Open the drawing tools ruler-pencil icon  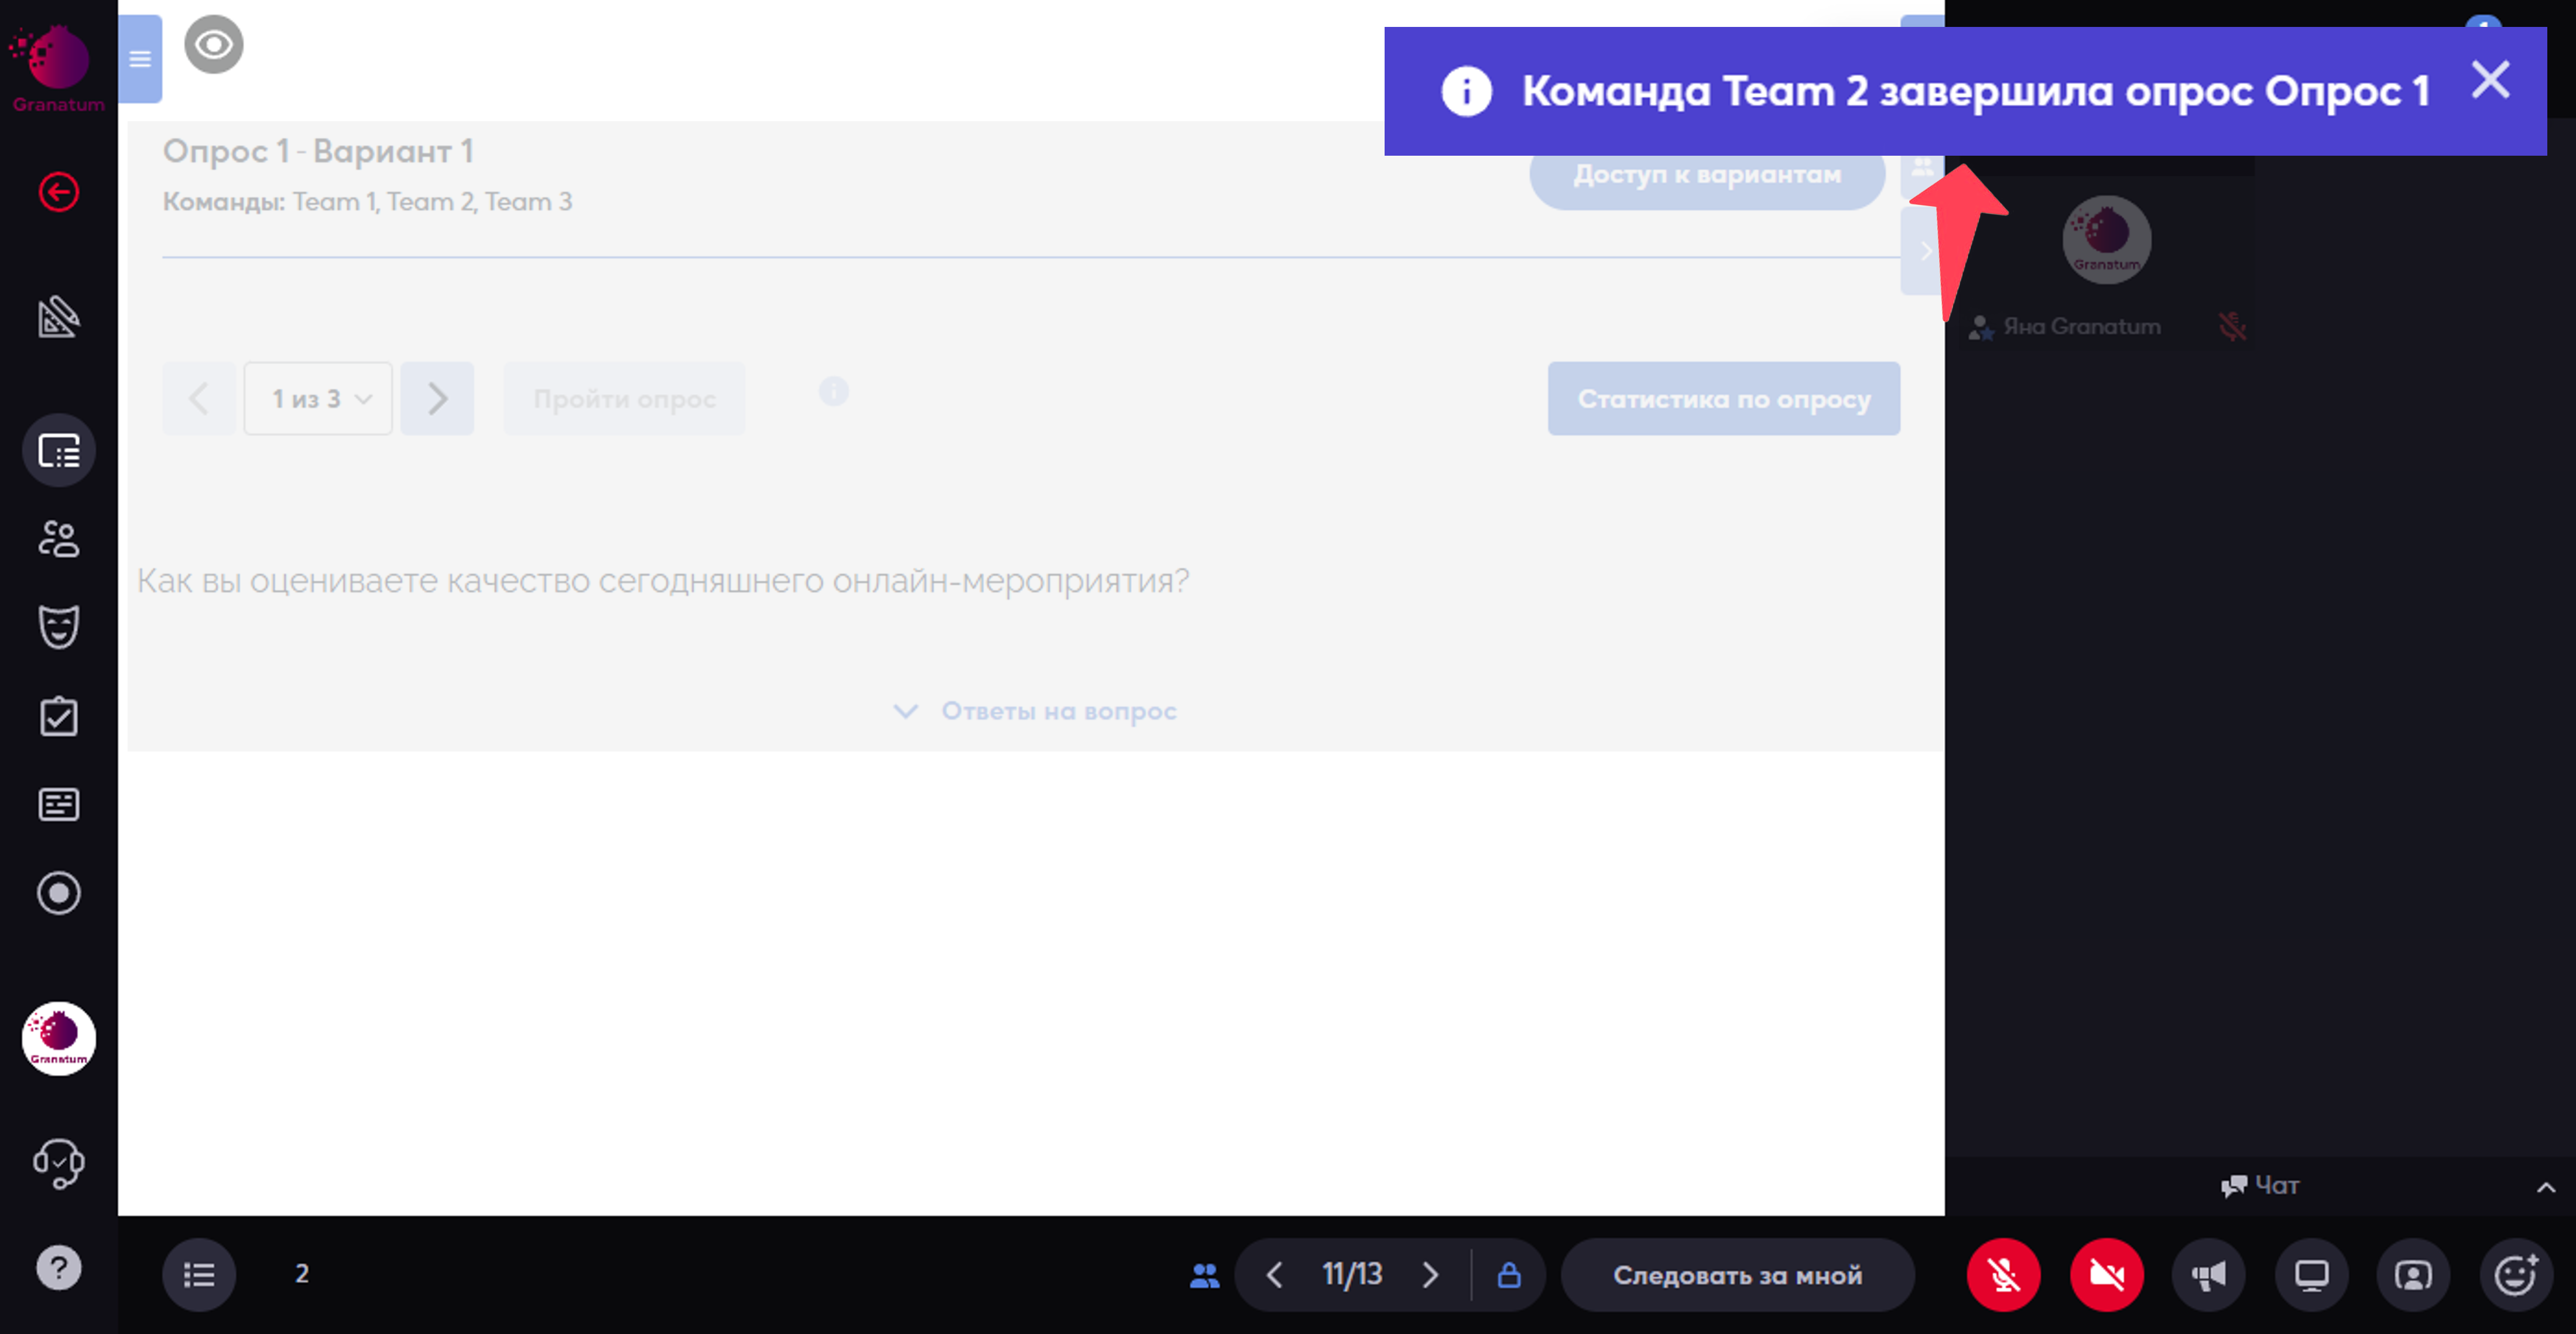[59, 317]
